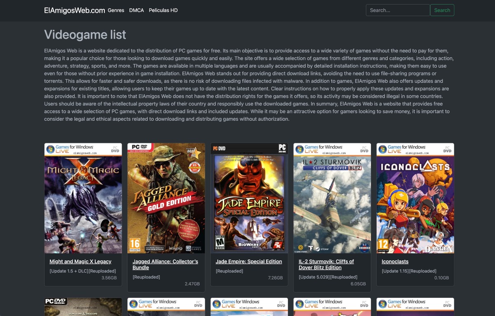
Task: Click the Kalypso logo on Jagged Alliance cover
Action: click(x=176, y=248)
